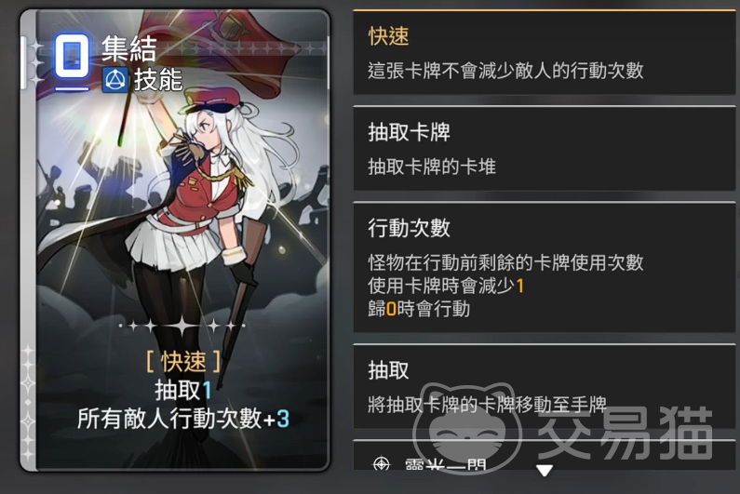Click the blue 0 mana cost icon
This screenshot has width=740, height=494.
point(72,56)
